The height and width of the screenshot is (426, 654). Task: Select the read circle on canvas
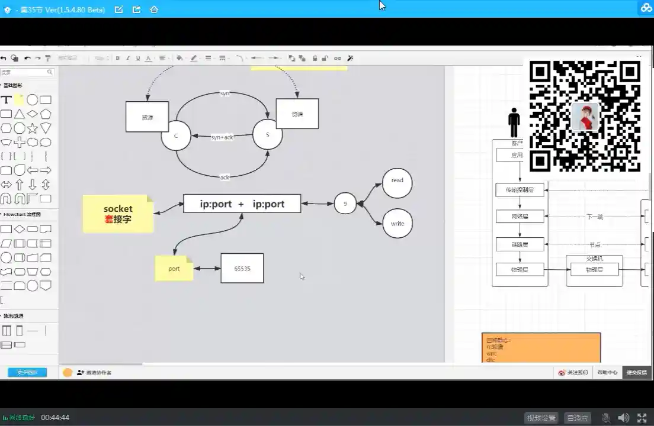[x=397, y=183]
